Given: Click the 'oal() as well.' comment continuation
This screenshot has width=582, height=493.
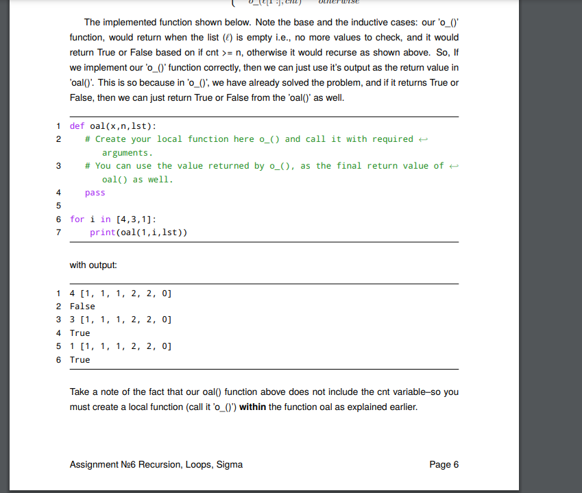Looking at the screenshot, I should (x=138, y=180).
